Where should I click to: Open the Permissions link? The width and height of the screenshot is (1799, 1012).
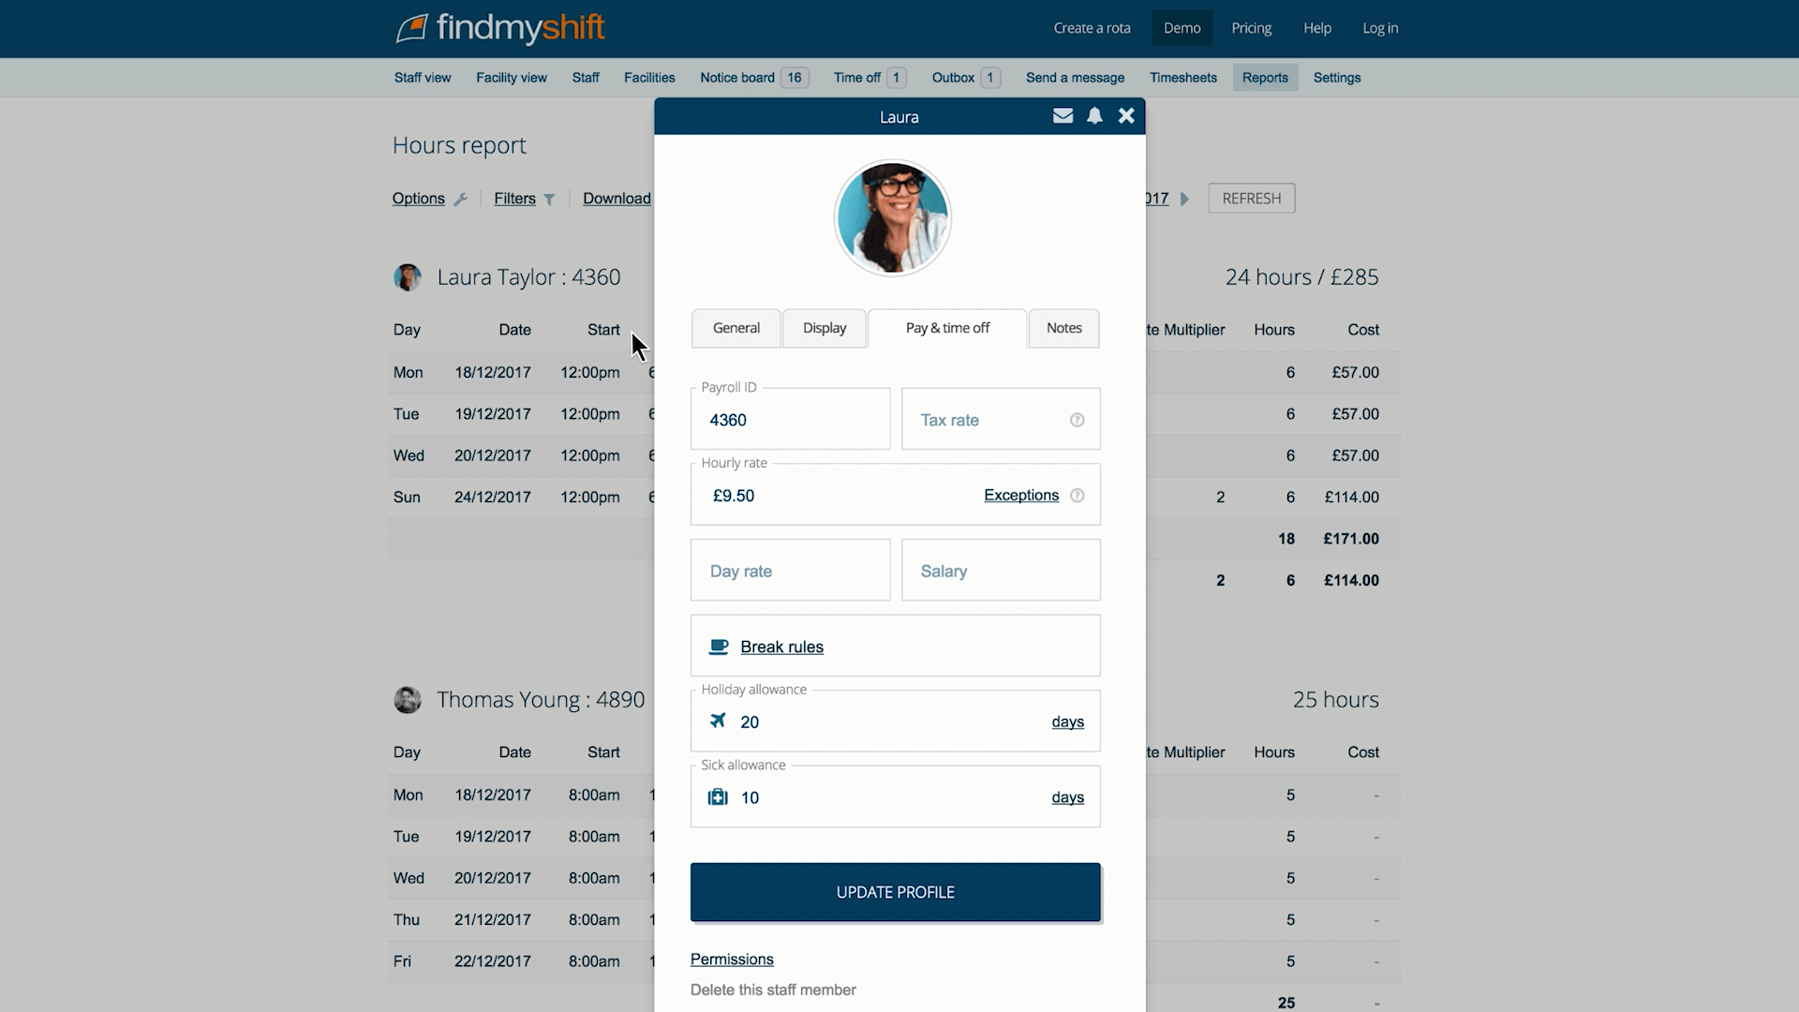(x=732, y=960)
